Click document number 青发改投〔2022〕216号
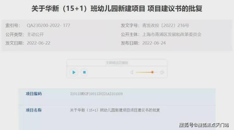The width and height of the screenshot is (234, 130). tap(165, 26)
